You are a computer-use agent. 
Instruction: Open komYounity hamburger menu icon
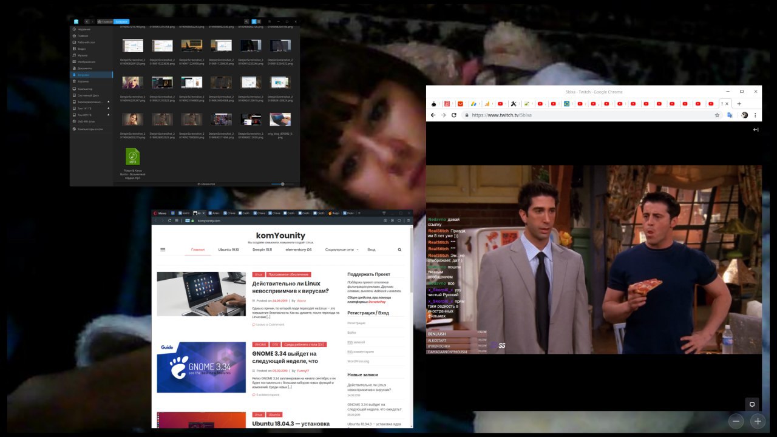tap(163, 249)
